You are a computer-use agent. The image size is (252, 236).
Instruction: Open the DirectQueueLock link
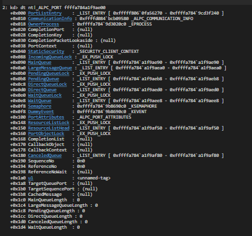coord(47,85)
